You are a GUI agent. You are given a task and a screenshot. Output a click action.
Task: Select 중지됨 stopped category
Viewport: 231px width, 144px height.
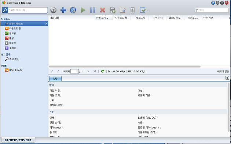coord(12,48)
